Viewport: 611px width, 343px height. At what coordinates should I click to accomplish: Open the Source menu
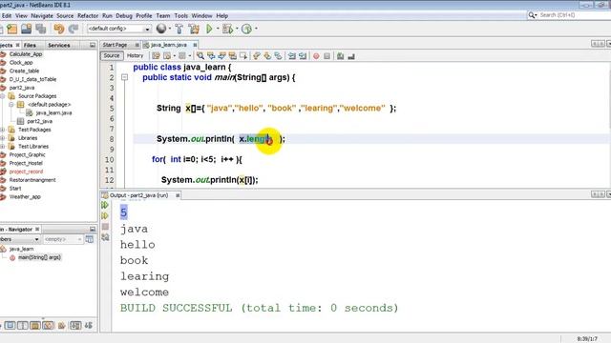65,16
